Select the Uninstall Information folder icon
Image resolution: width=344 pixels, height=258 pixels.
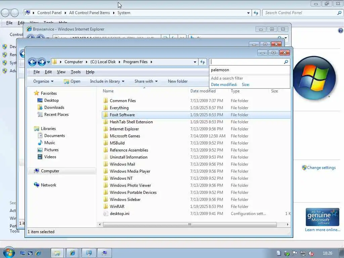(x=105, y=157)
